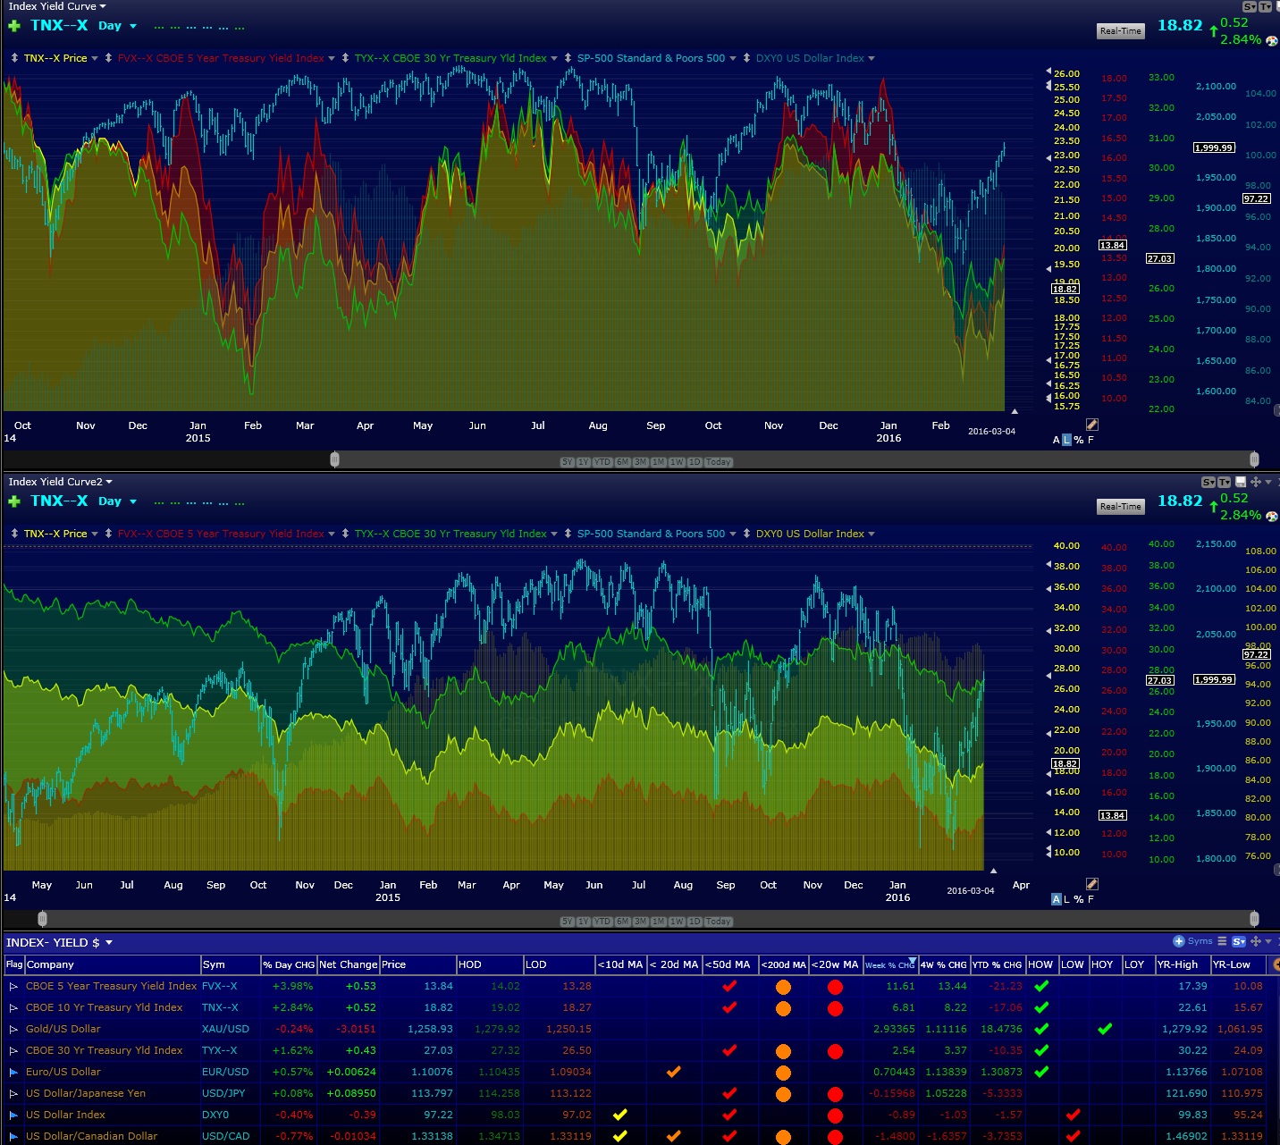The width and height of the screenshot is (1280, 1145).
Task: Toggle the Real-Time button in the top chart
Action: tap(1121, 31)
